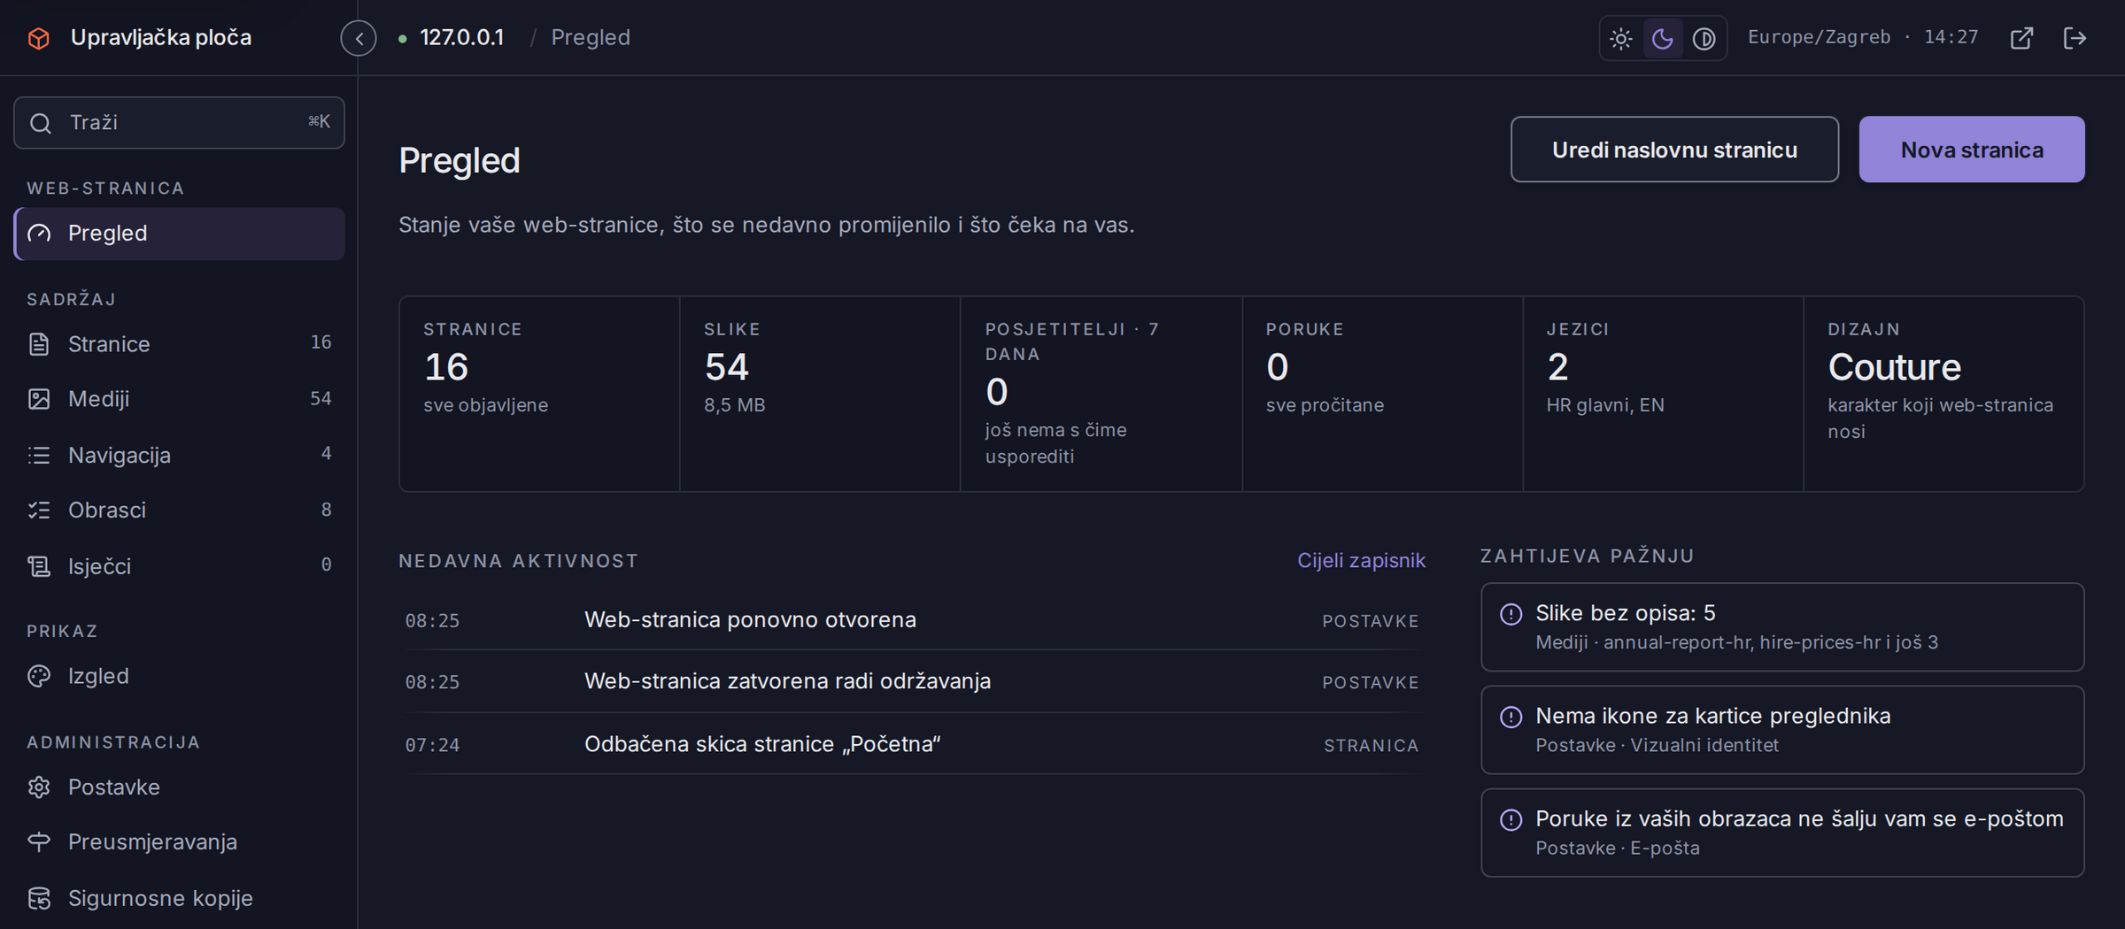Click the 127.0.0.1 breadcrumb
The image size is (2125, 929).
pos(461,38)
